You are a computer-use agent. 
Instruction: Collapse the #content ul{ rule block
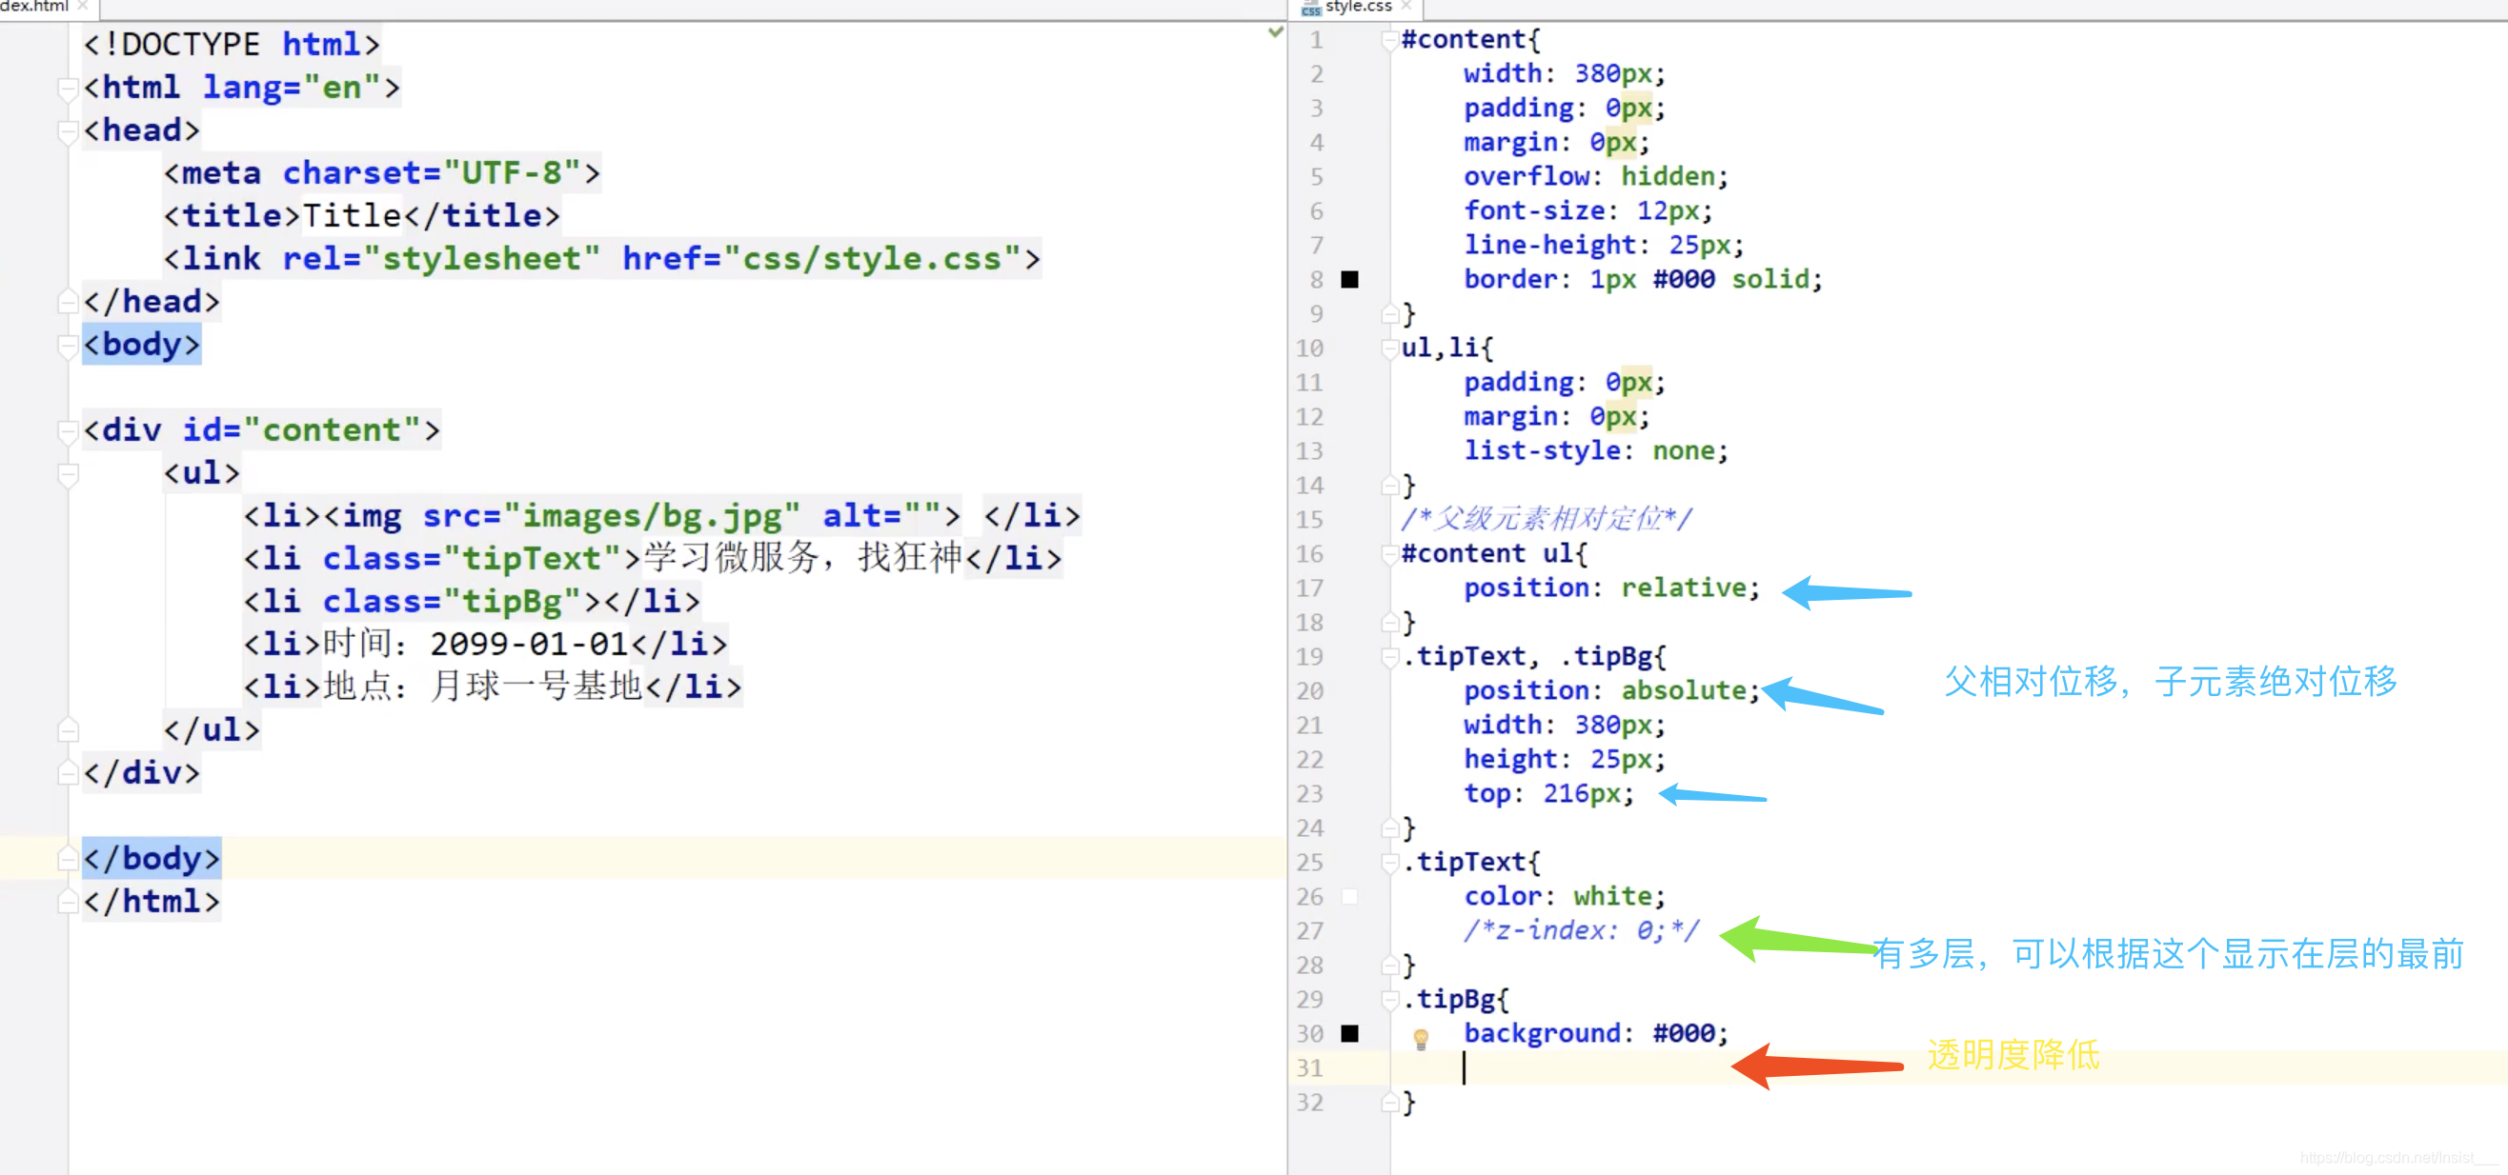pos(1390,553)
